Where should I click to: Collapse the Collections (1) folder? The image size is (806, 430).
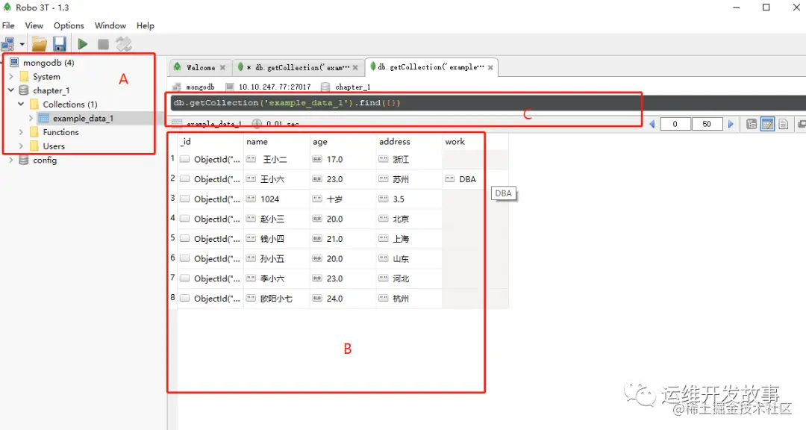(x=21, y=104)
